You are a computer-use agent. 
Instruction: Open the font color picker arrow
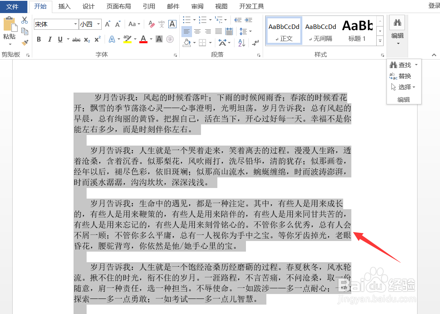pos(151,40)
